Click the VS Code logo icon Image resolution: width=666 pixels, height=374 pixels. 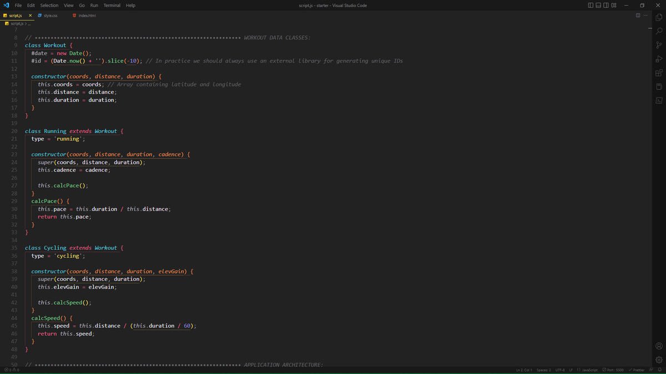5,5
